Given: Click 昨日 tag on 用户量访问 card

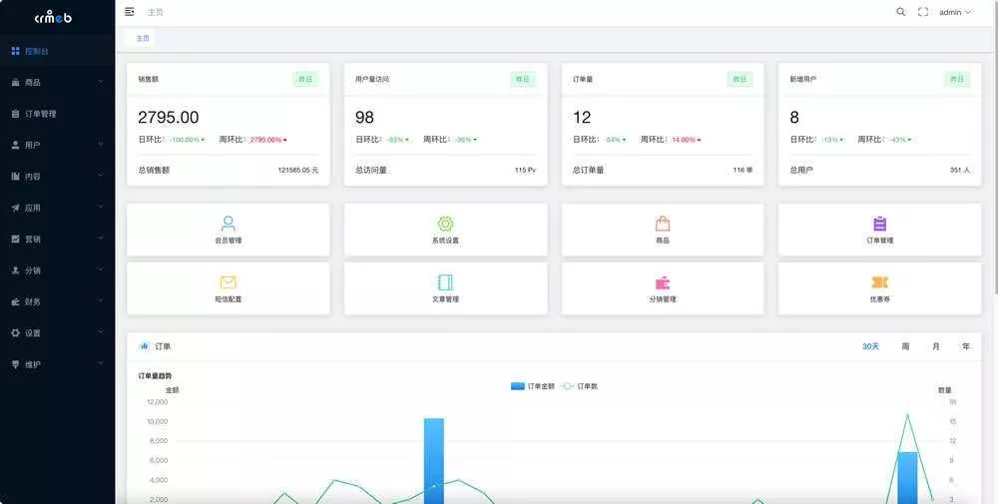Looking at the screenshot, I should pyautogui.click(x=523, y=79).
